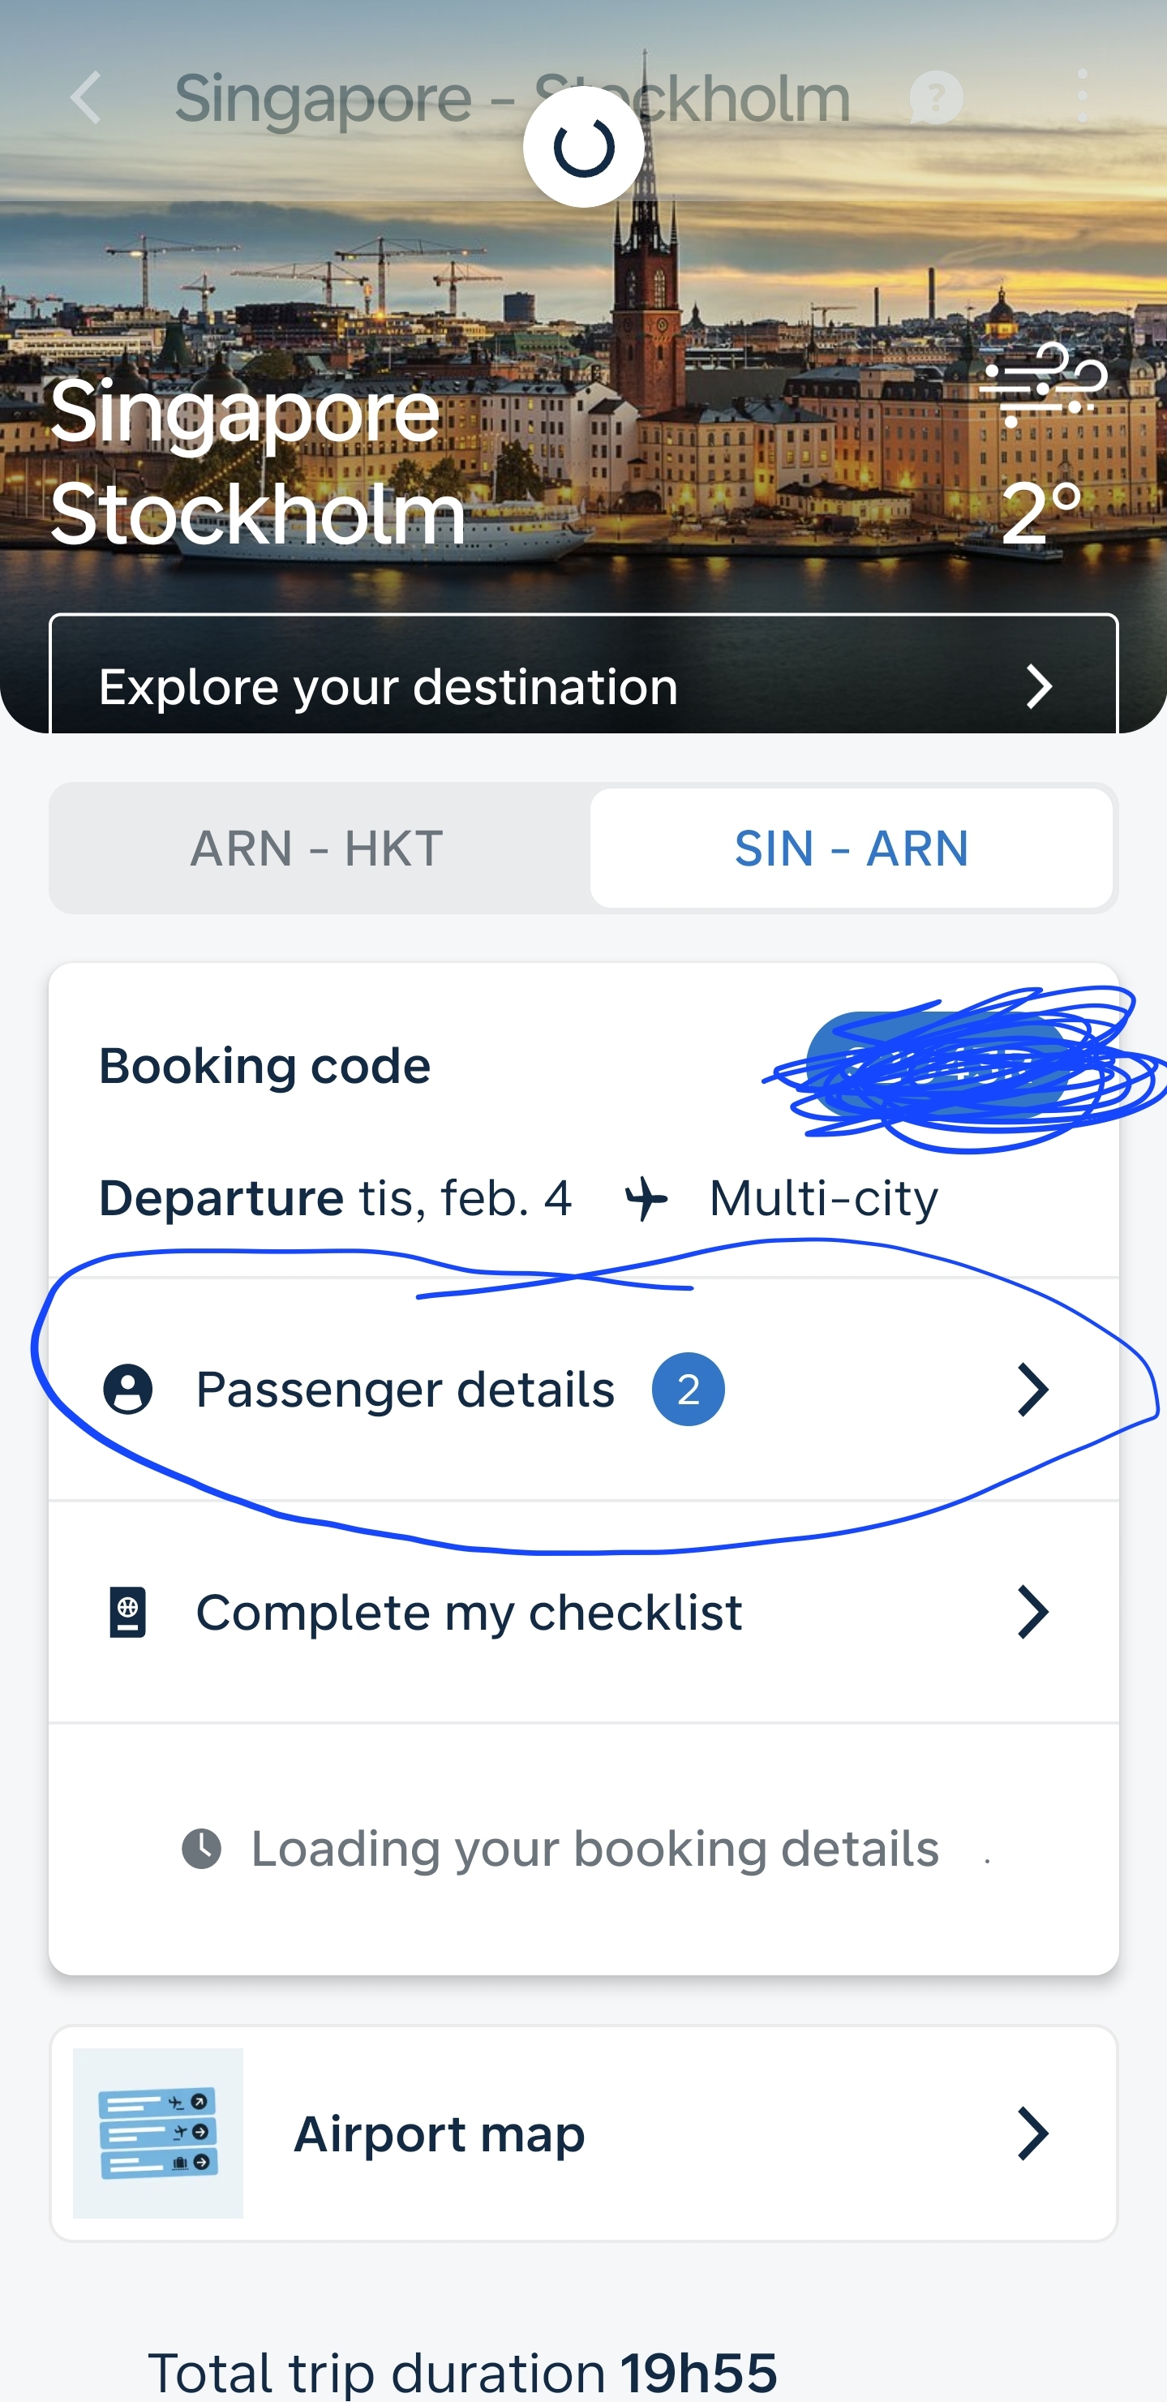Open the help chat bubble icon

(935, 97)
